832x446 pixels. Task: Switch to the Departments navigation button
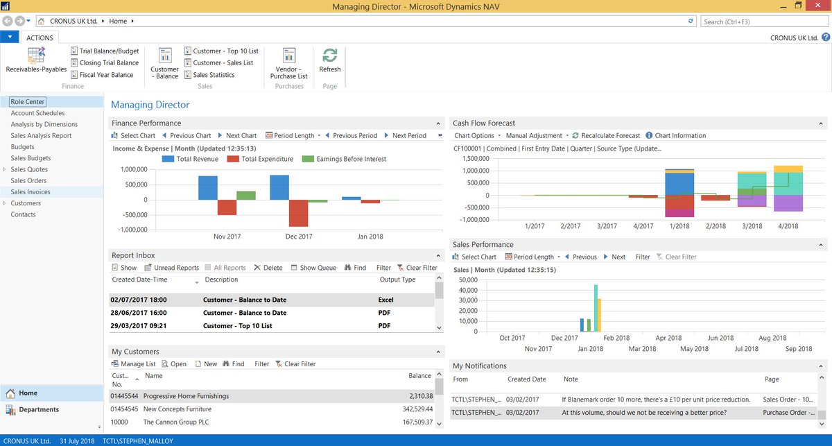[x=52, y=409]
